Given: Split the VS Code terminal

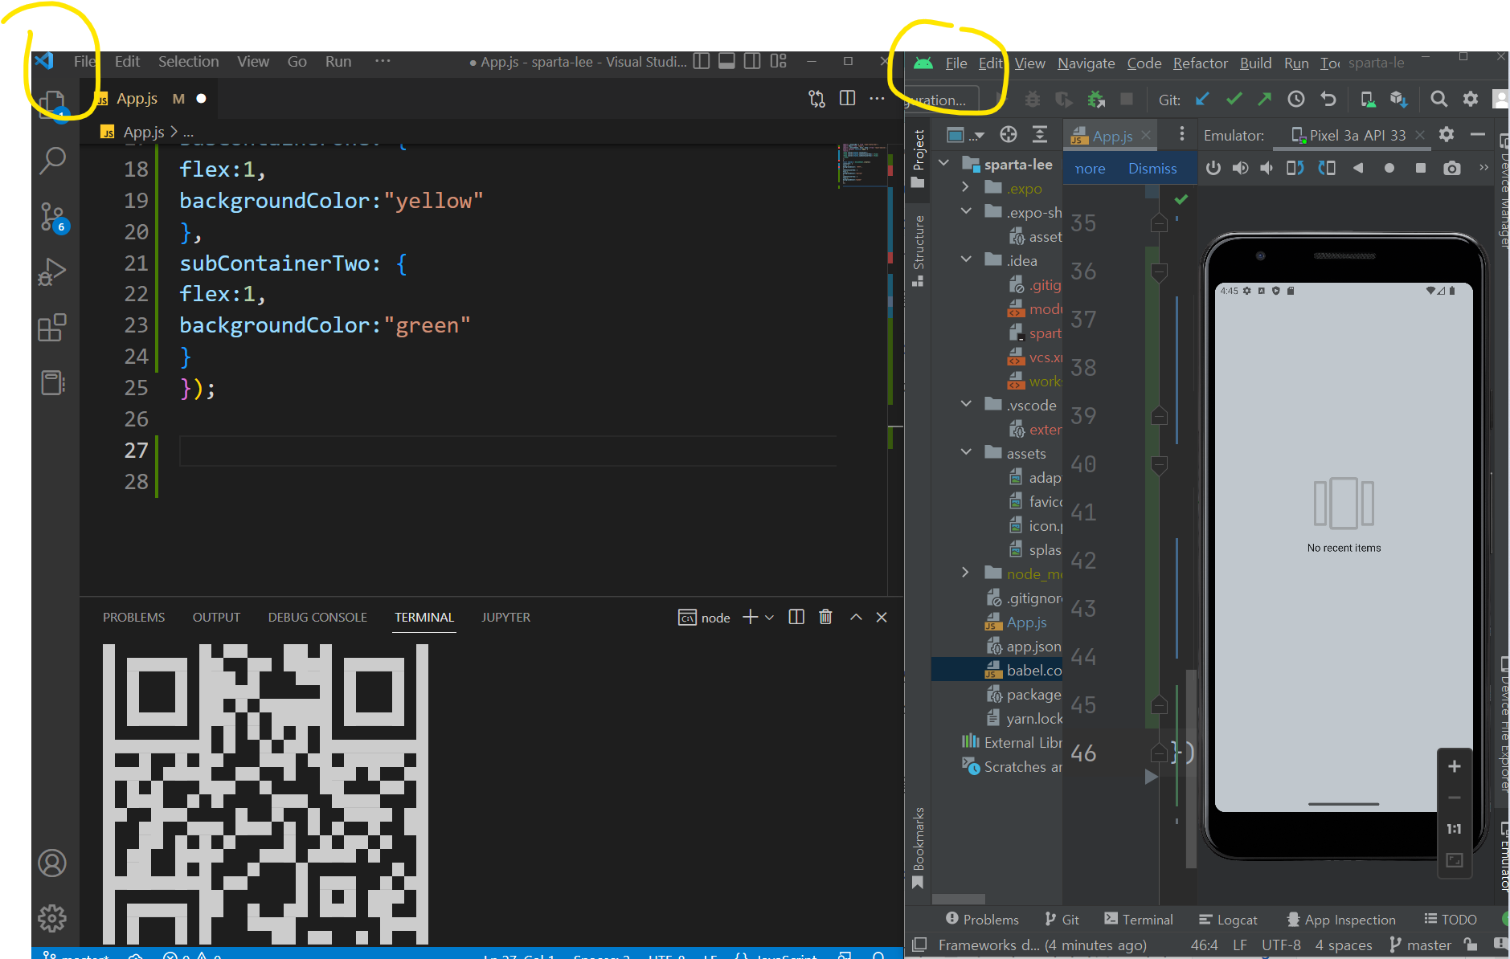Looking at the screenshot, I should click(x=796, y=617).
